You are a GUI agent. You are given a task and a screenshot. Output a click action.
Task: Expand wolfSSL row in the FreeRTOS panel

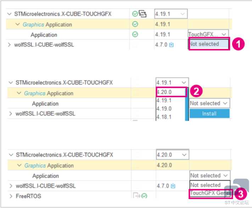click(11, 186)
